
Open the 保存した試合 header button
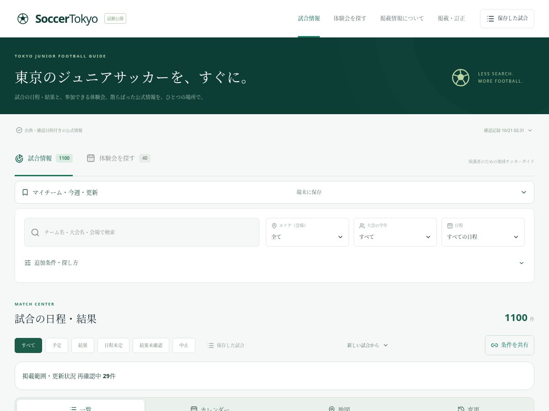pos(507,19)
